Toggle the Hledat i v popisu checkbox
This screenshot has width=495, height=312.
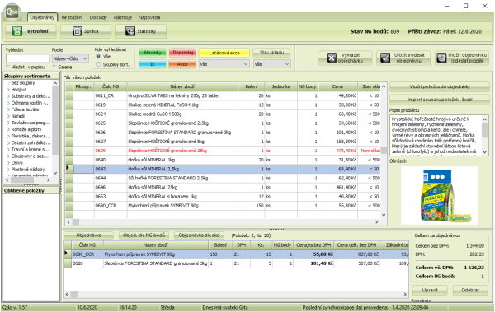point(8,67)
